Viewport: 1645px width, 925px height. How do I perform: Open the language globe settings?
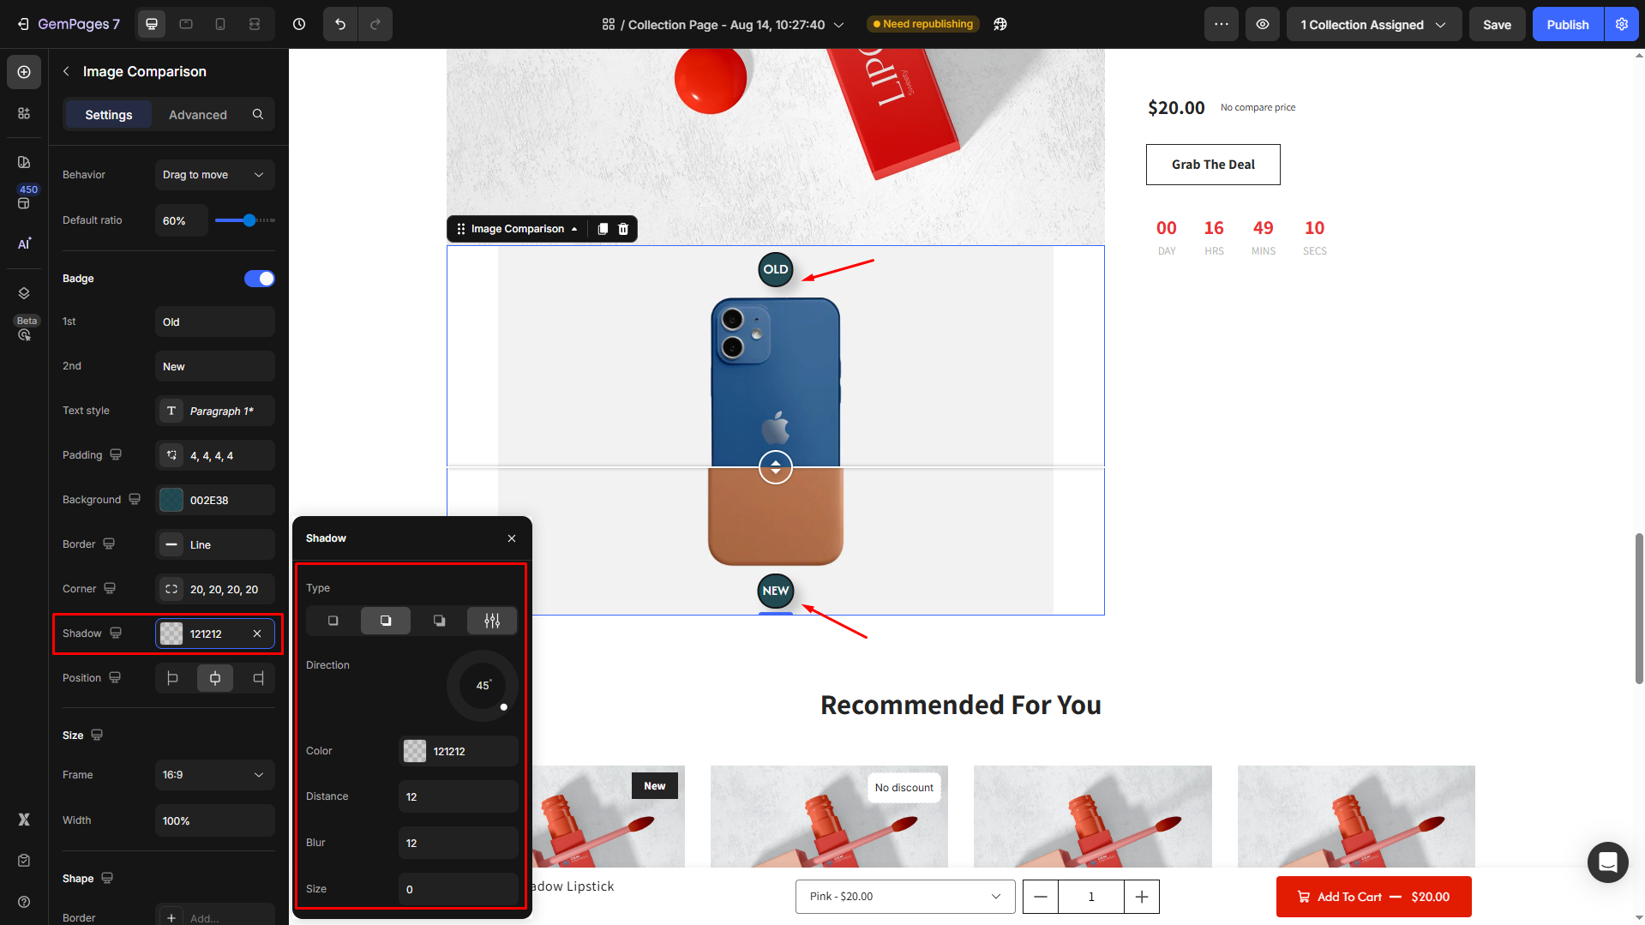coord(1000,24)
